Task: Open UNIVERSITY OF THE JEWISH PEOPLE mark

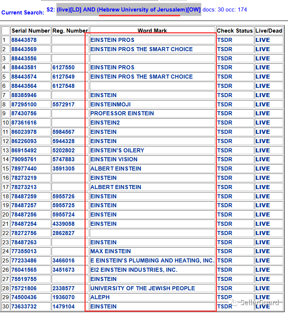Action: [143, 288]
